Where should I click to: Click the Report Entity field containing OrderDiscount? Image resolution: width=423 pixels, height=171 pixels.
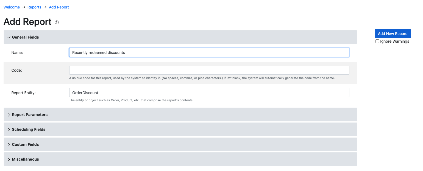tap(209, 92)
